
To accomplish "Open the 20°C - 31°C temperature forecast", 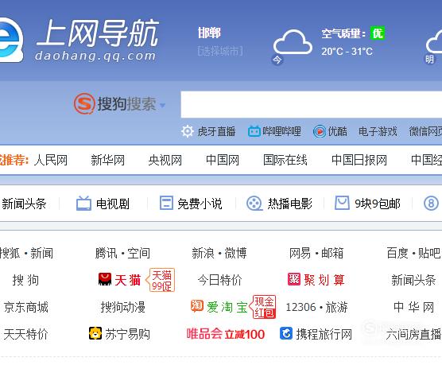I will pos(347,52).
